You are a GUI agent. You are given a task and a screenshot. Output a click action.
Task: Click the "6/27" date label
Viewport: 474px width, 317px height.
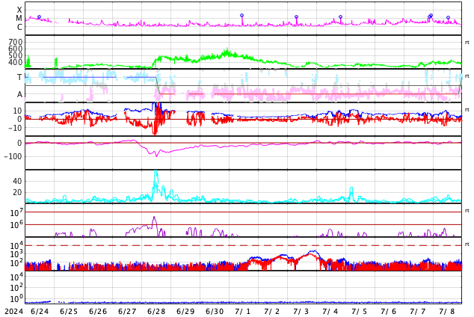click(x=127, y=311)
